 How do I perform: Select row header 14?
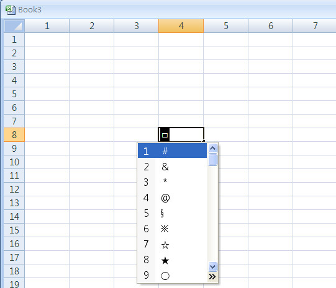[x=14, y=217]
